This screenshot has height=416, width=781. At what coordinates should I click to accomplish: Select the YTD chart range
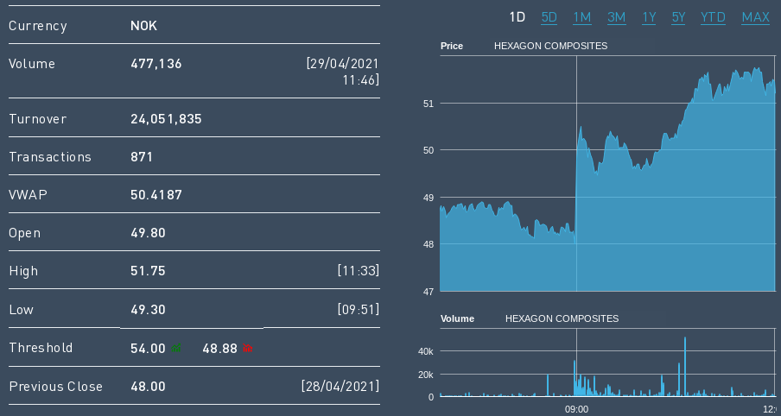point(713,17)
